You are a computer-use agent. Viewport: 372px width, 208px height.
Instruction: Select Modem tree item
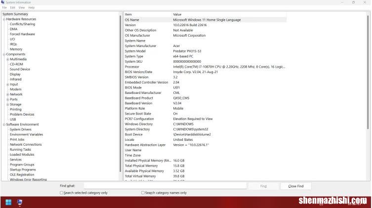click(16, 89)
